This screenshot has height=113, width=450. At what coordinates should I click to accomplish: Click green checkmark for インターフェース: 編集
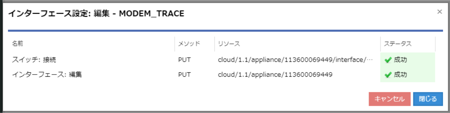[388, 75]
